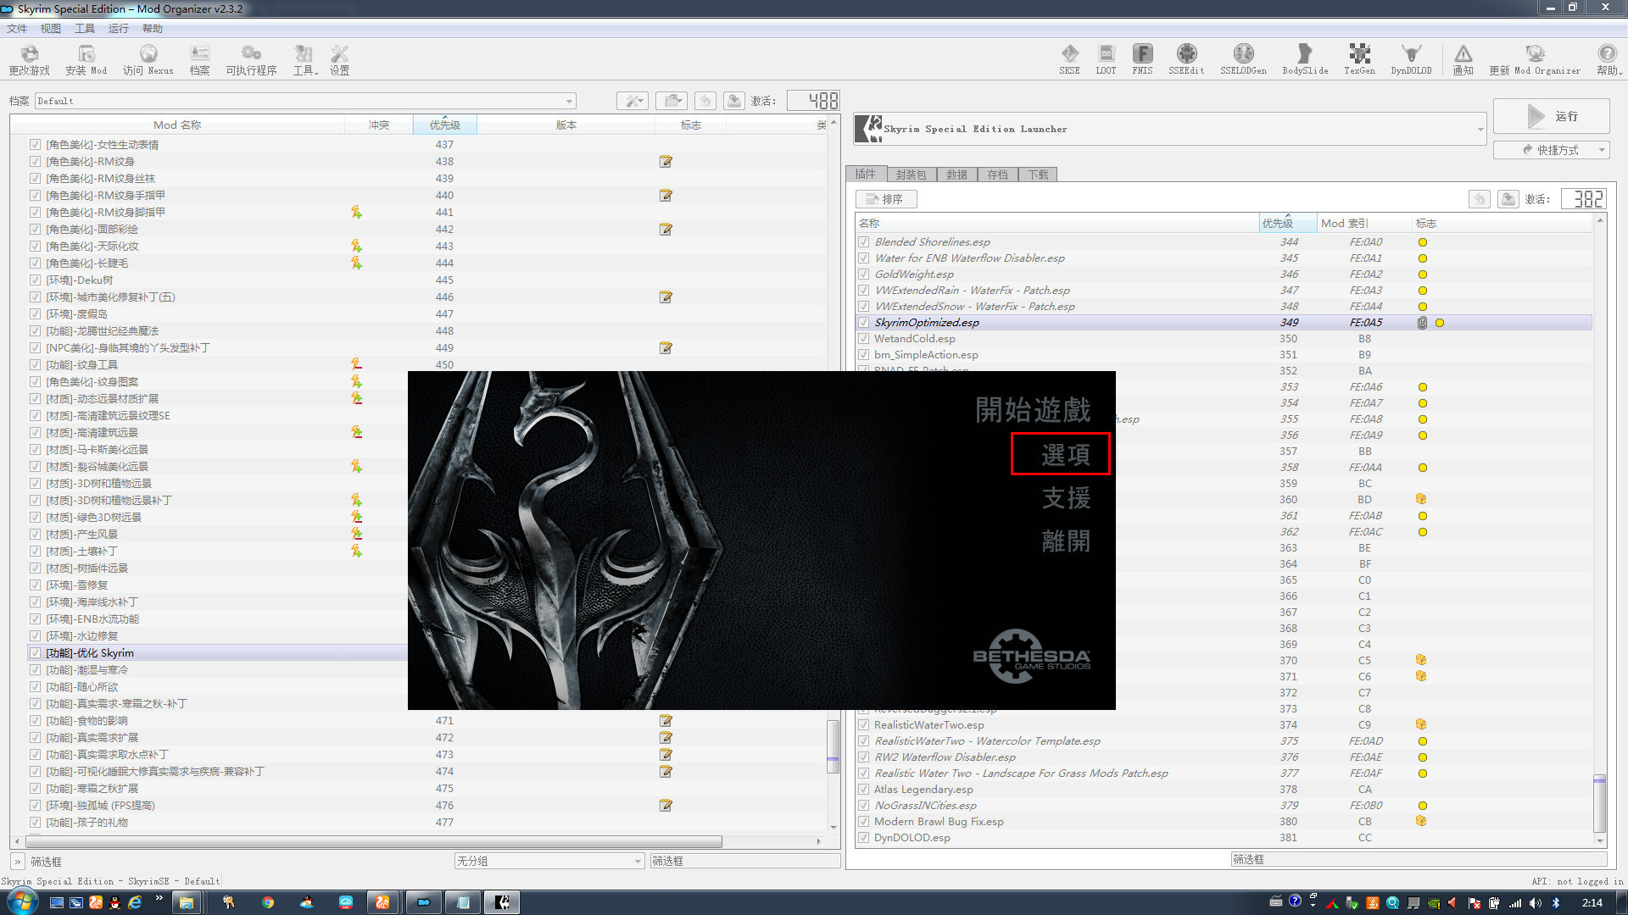The image size is (1628, 915).
Task: Disable DynDOLOD.esp plugin checkbox
Action: 863,838
